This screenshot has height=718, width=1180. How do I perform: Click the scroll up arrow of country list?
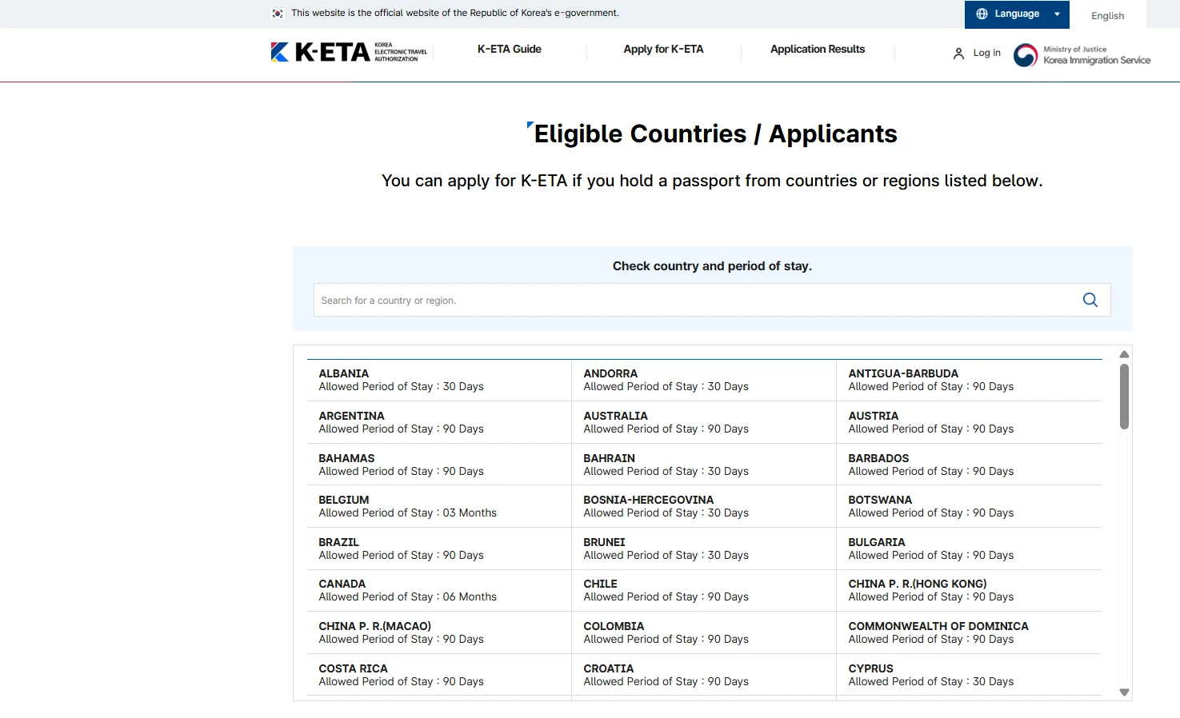tap(1124, 354)
